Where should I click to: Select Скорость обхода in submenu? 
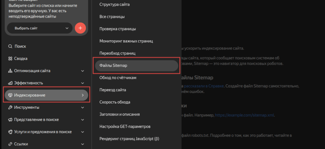[115, 102]
